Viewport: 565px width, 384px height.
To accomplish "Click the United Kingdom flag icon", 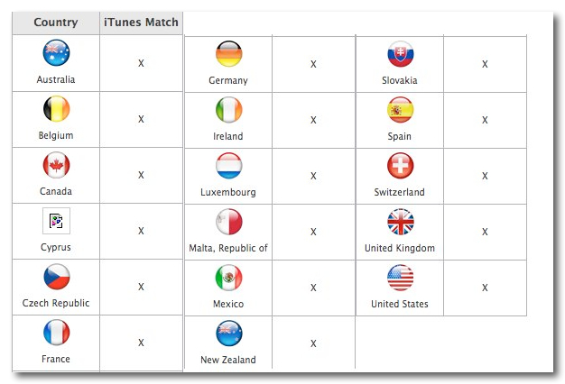I will (401, 222).
